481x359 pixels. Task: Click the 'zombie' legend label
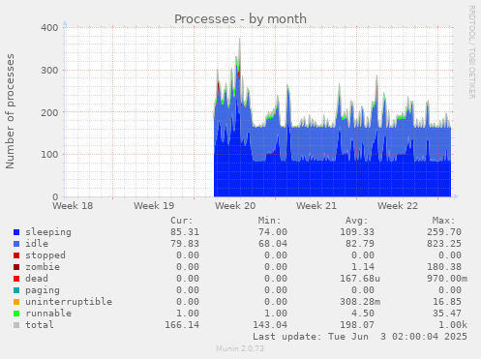click(43, 267)
